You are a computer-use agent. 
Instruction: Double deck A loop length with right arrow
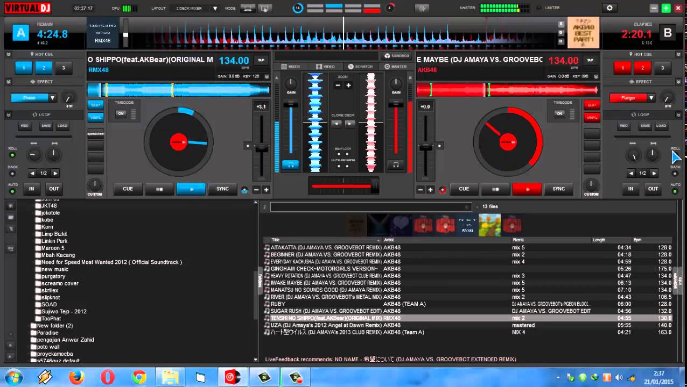pos(55,173)
